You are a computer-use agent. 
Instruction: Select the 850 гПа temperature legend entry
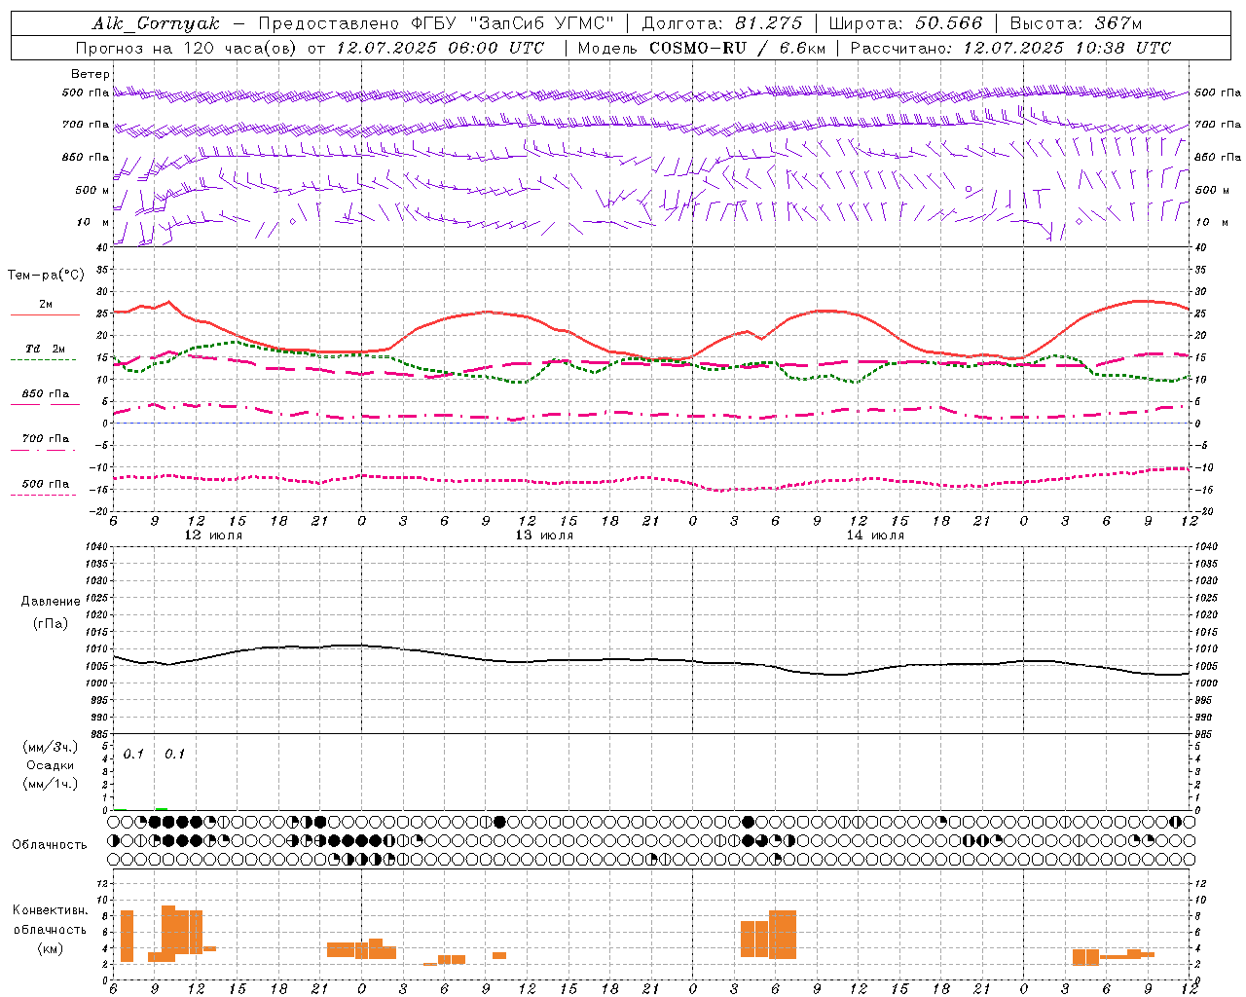pos(46,394)
